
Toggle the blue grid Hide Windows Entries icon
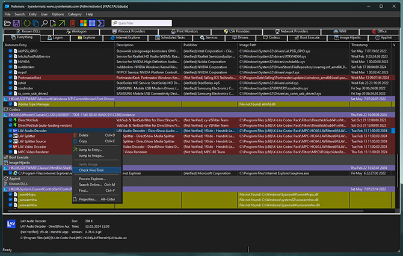92,23
